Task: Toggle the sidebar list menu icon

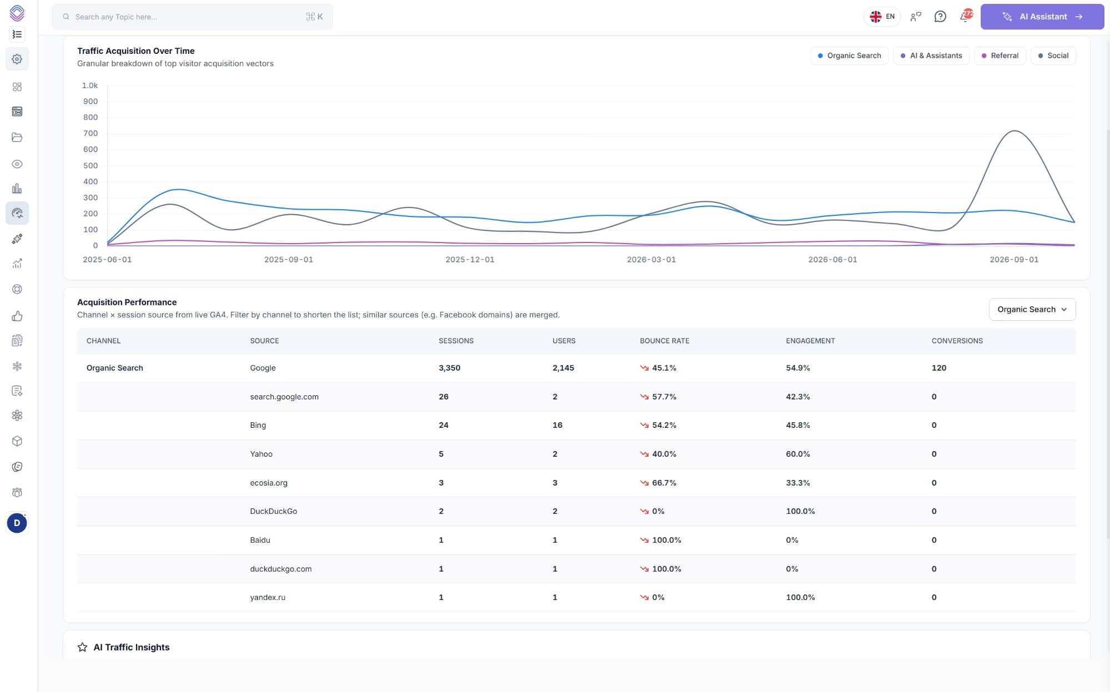Action: [17, 34]
